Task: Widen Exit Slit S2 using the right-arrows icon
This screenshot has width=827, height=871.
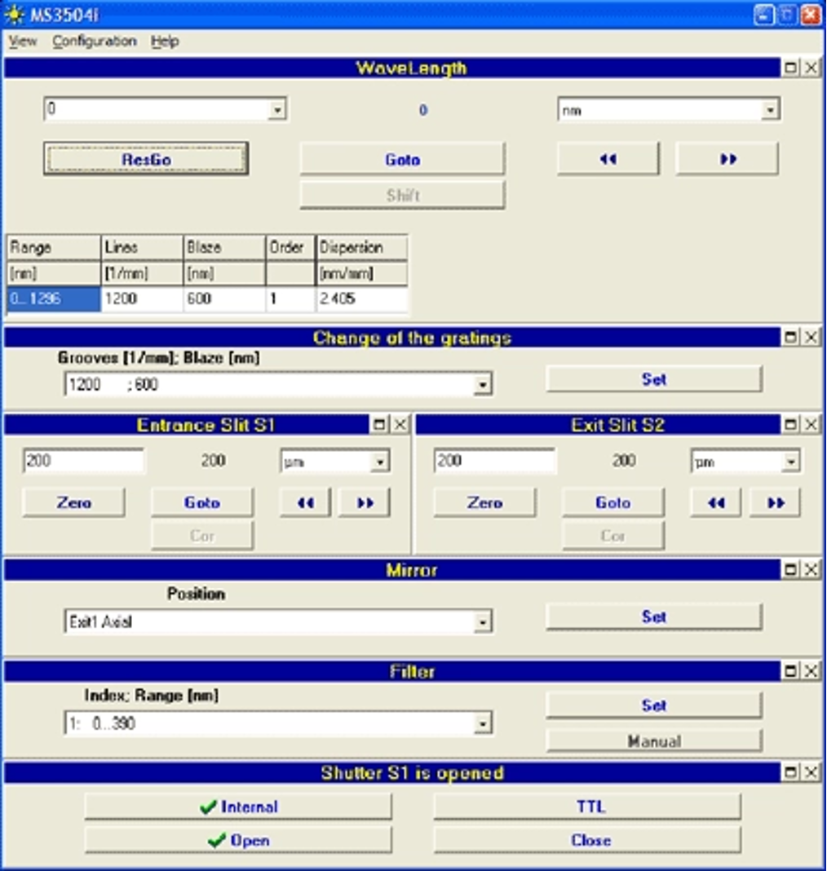Action: (774, 502)
